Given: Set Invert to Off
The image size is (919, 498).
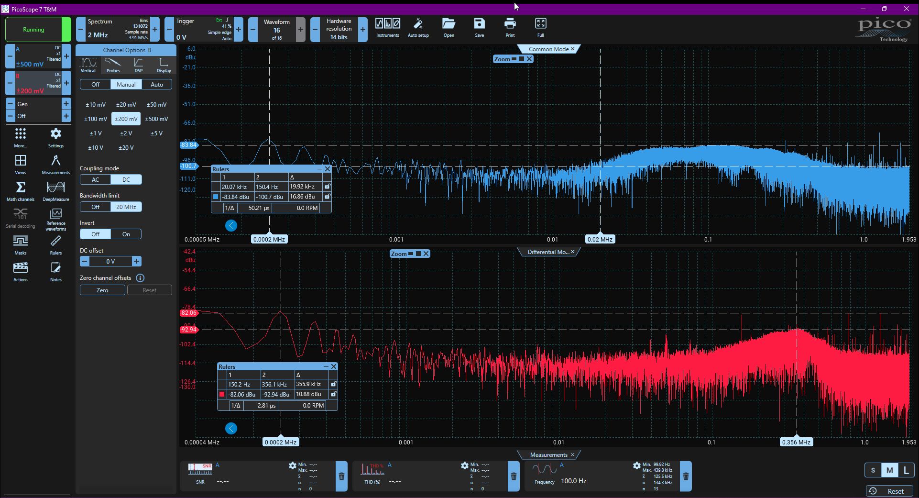Looking at the screenshot, I should click(x=95, y=234).
